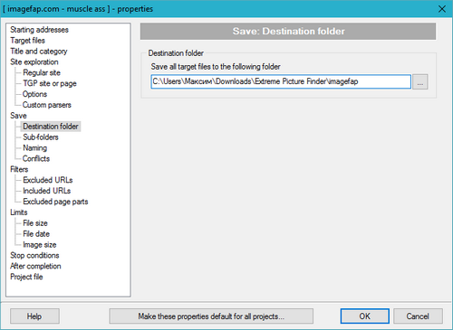Screen dimensions: 453x330
Task: Open Regular site settings
Action: pos(42,72)
